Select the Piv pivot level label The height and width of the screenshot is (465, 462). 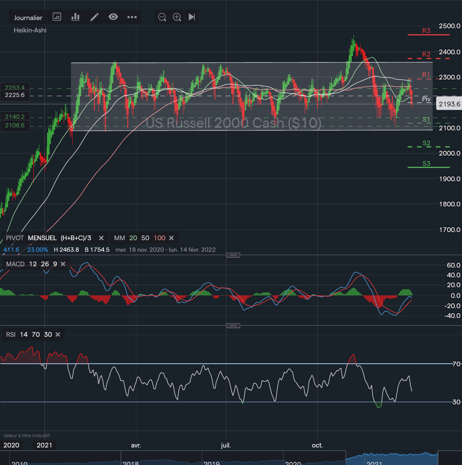click(426, 99)
